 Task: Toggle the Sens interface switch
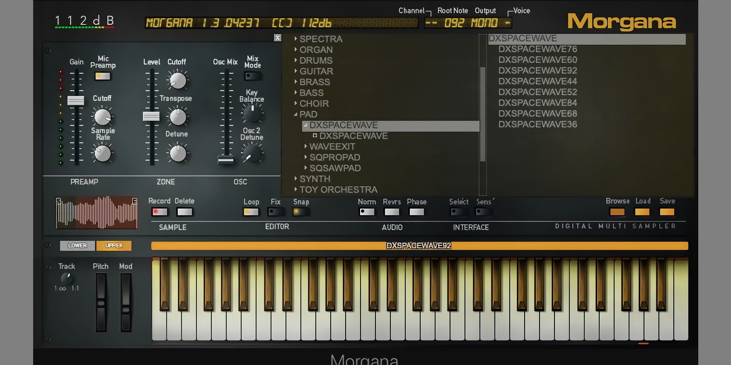(x=483, y=212)
